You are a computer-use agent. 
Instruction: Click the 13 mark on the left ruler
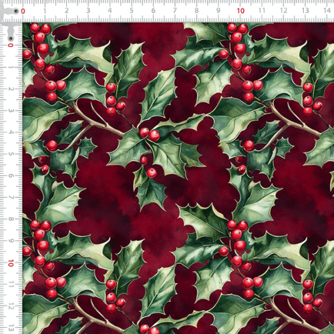(11, 328)
